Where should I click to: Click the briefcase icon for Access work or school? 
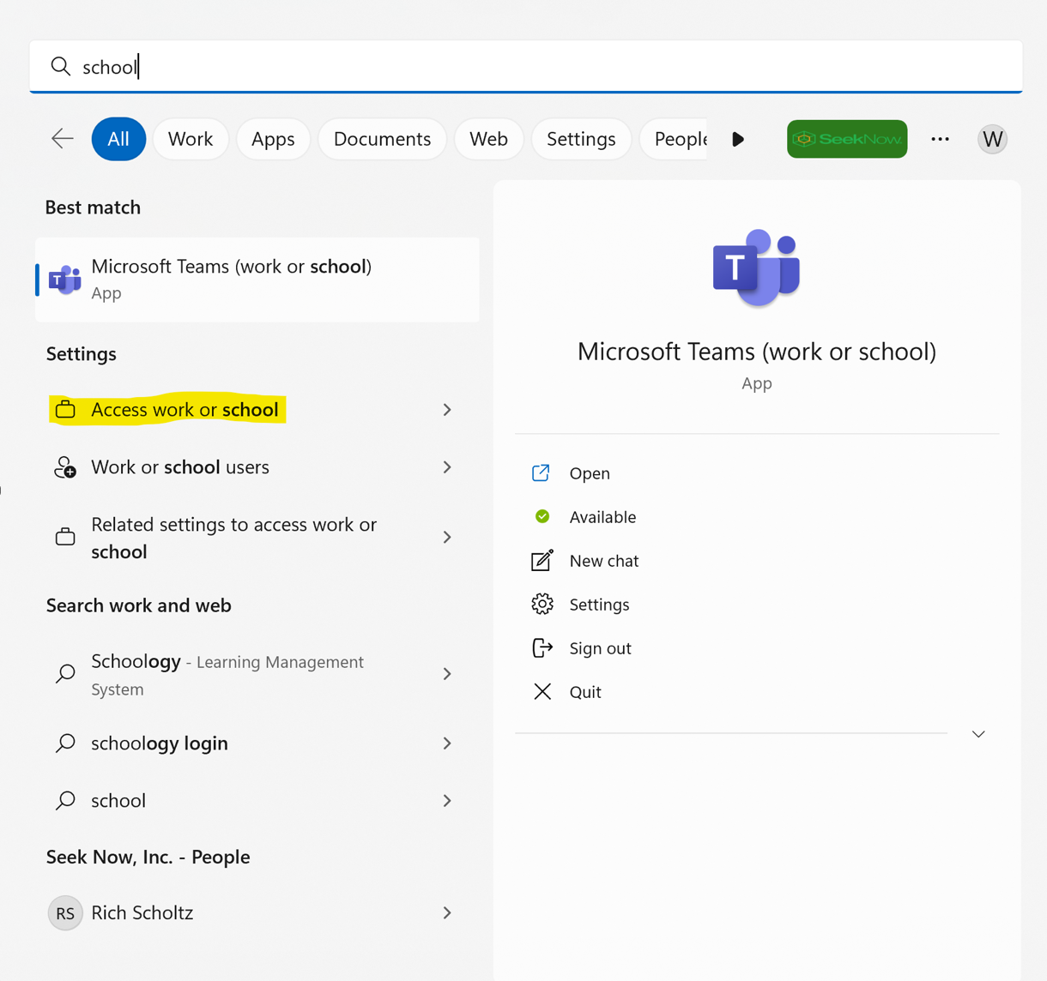65,410
